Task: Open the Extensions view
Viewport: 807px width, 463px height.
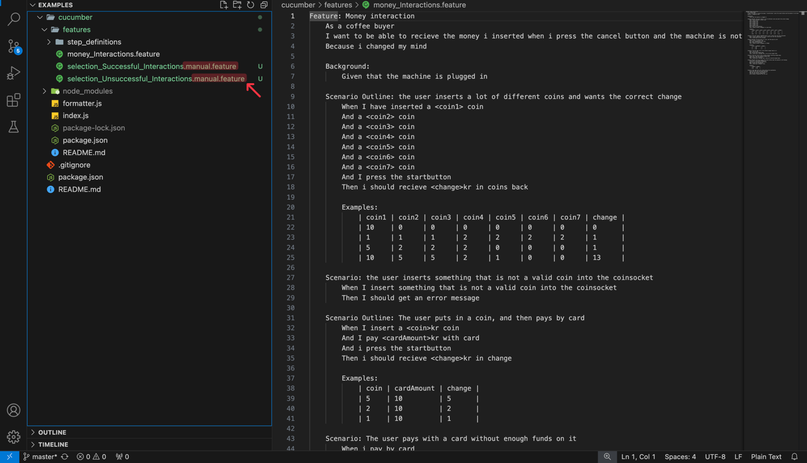Action: (x=13, y=100)
